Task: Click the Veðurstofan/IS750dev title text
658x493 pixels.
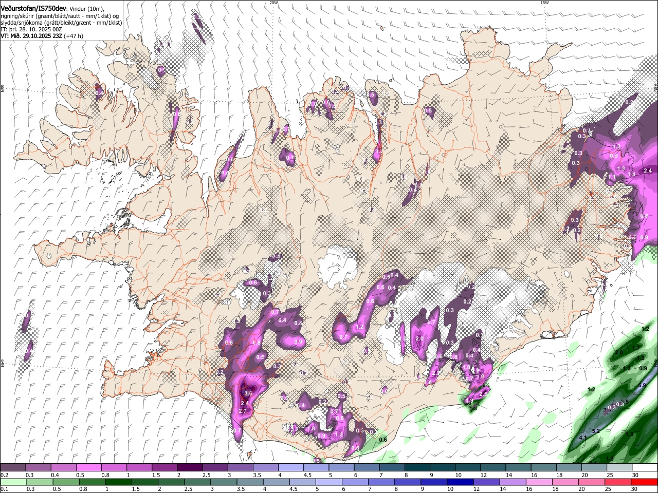Action: [33, 9]
